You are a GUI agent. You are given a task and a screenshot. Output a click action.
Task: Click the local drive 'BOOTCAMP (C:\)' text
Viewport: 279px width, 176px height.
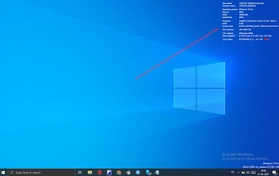(246, 39)
